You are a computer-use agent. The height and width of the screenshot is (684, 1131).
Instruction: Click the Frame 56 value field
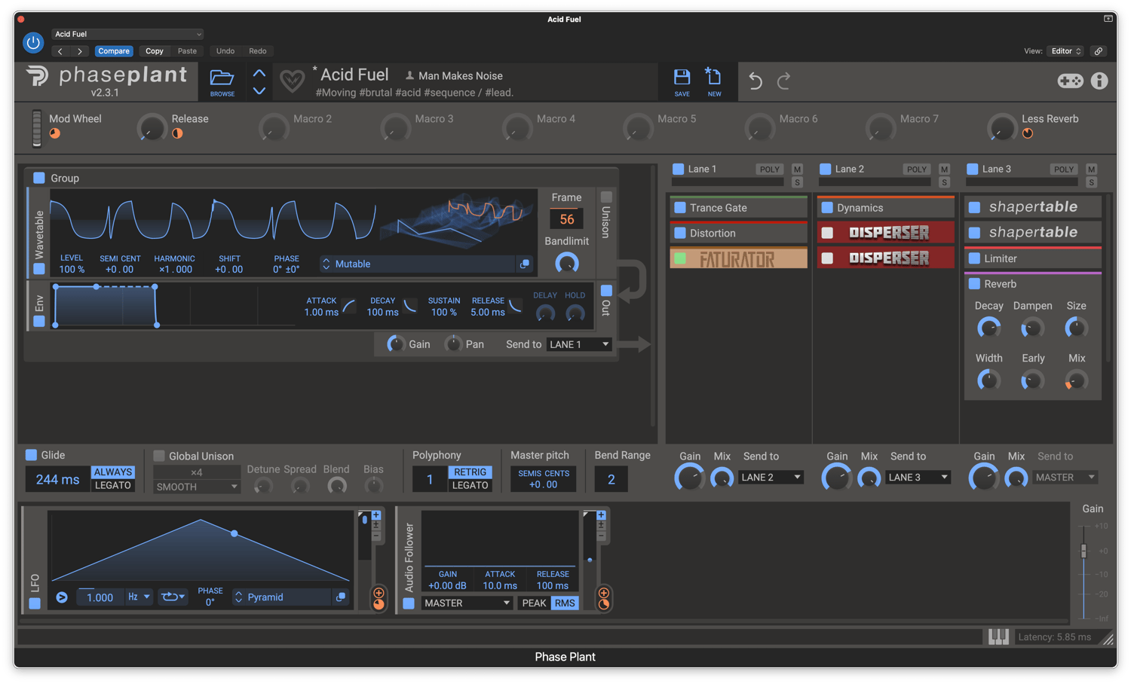(x=567, y=219)
